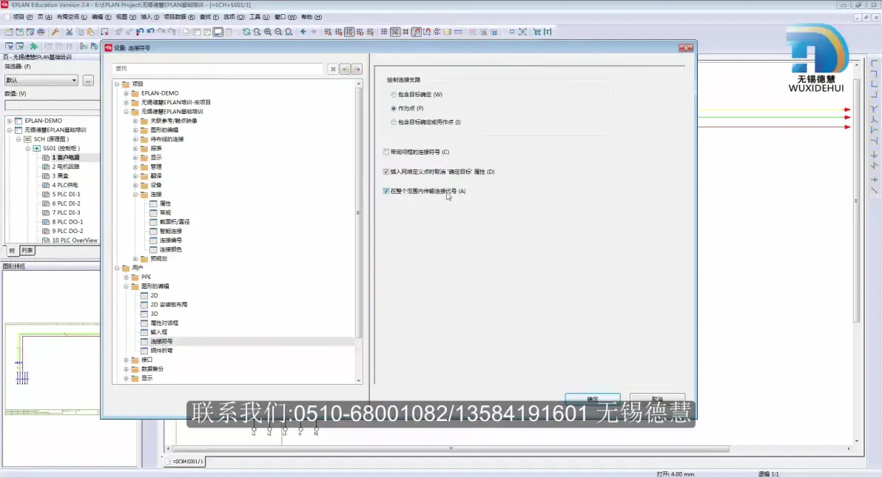Click the export settings icon beside search
This screenshot has width=882, height=478.
click(357, 69)
